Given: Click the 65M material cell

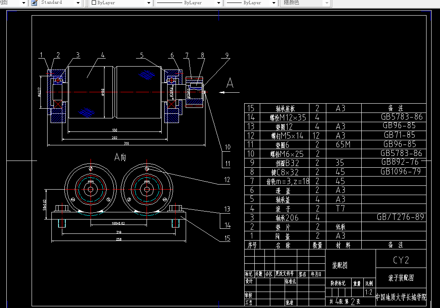Looking at the screenshot, I should coord(343,145).
